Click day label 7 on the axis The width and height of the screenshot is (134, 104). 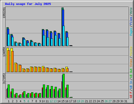coord(32,101)
